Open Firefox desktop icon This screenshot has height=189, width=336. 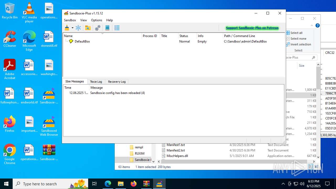tap(10, 124)
